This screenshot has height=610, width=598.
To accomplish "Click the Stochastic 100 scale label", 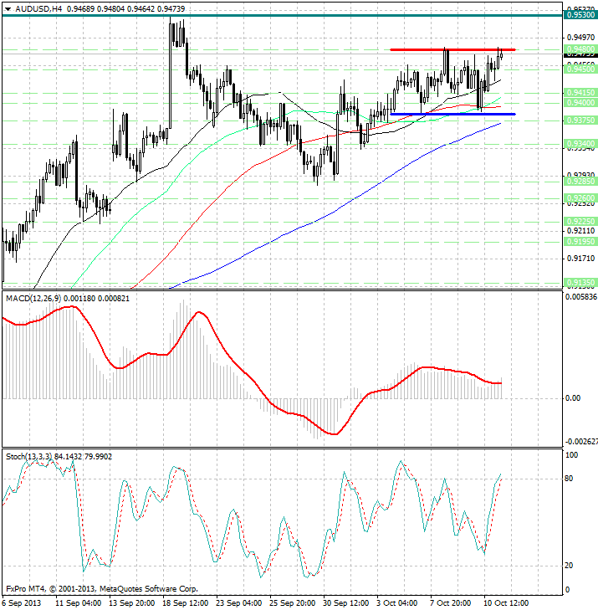I will click(x=571, y=454).
